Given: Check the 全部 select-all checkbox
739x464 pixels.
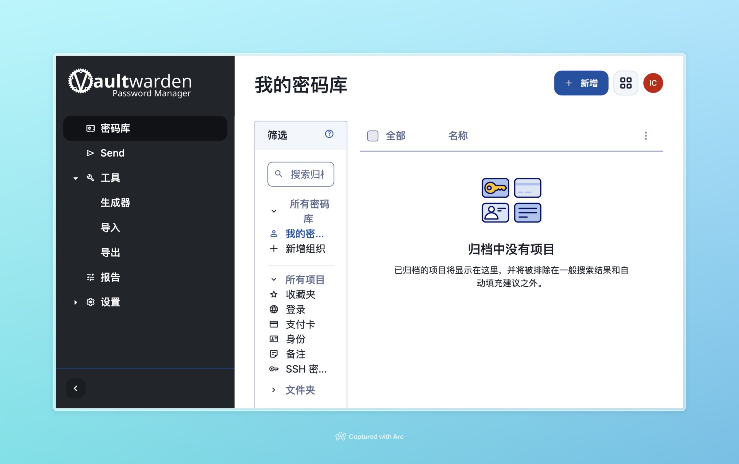Looking at the screenshot, I should [x=373, y=136].
